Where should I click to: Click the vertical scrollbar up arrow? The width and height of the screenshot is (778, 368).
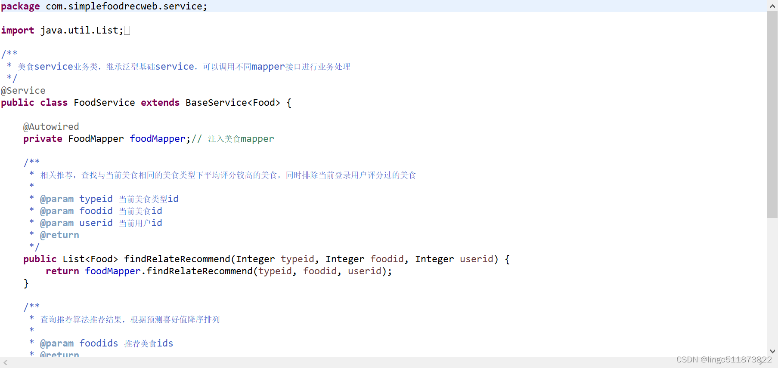tap(772, 6)
